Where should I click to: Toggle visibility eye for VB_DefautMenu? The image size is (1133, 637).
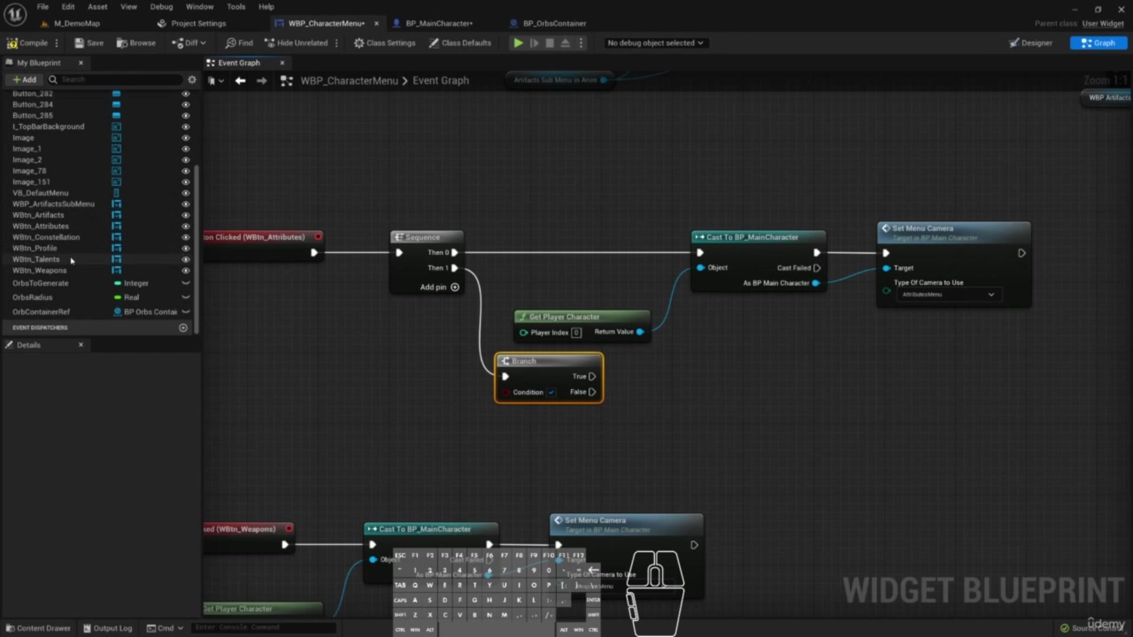click(x=185, y=193)
